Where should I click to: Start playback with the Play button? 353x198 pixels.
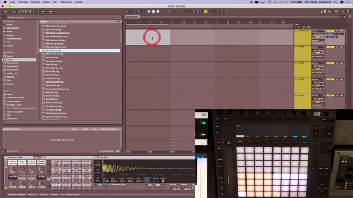click(x=149, y=12)
